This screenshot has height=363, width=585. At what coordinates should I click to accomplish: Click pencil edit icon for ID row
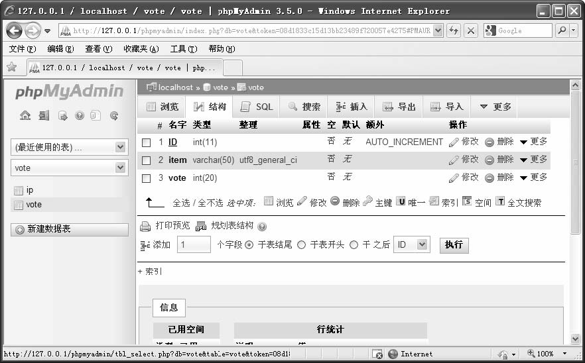[454, 142]
